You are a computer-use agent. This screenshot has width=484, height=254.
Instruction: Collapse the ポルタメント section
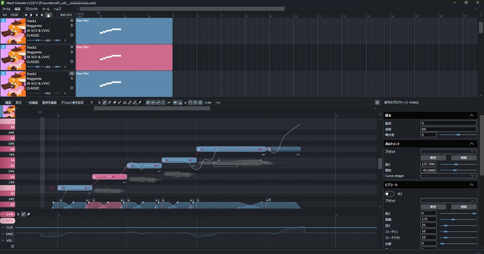471,144
